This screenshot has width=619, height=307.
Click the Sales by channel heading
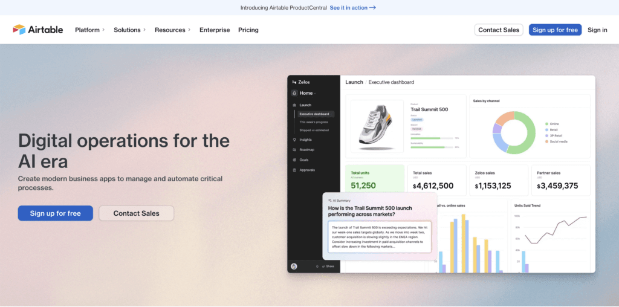click(x=486, y=101)
